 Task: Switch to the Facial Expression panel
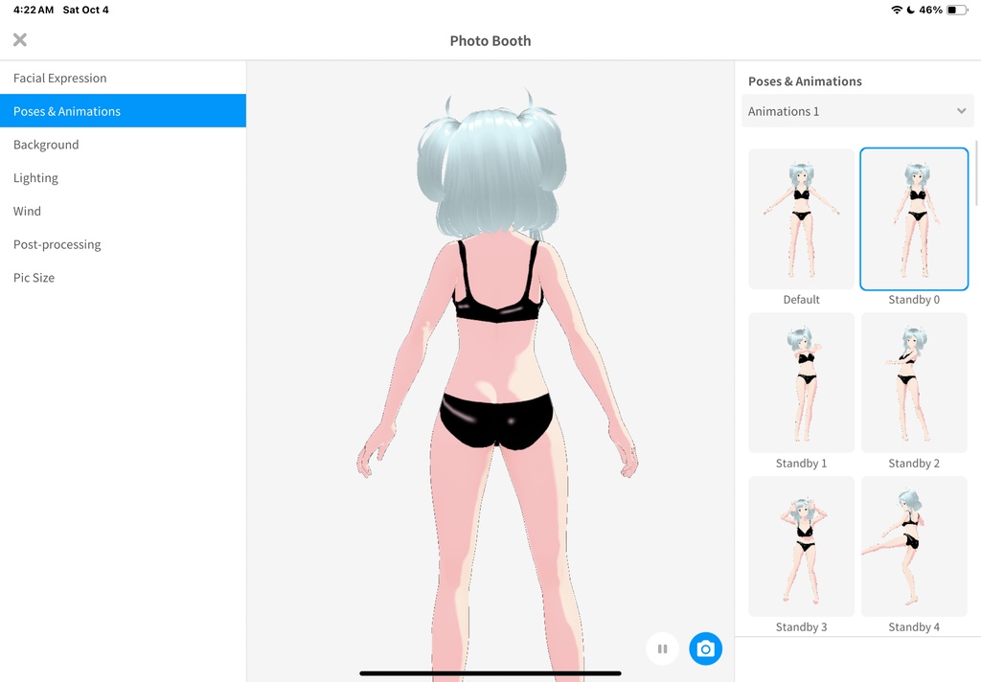pyautogui.click(x=59, y=78)
